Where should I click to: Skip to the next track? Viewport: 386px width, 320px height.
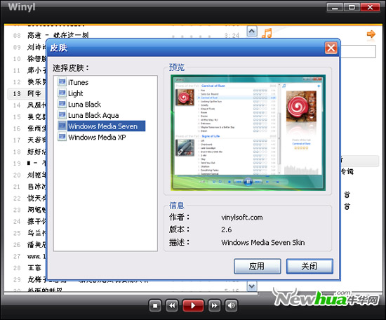[x=214, y=305]
